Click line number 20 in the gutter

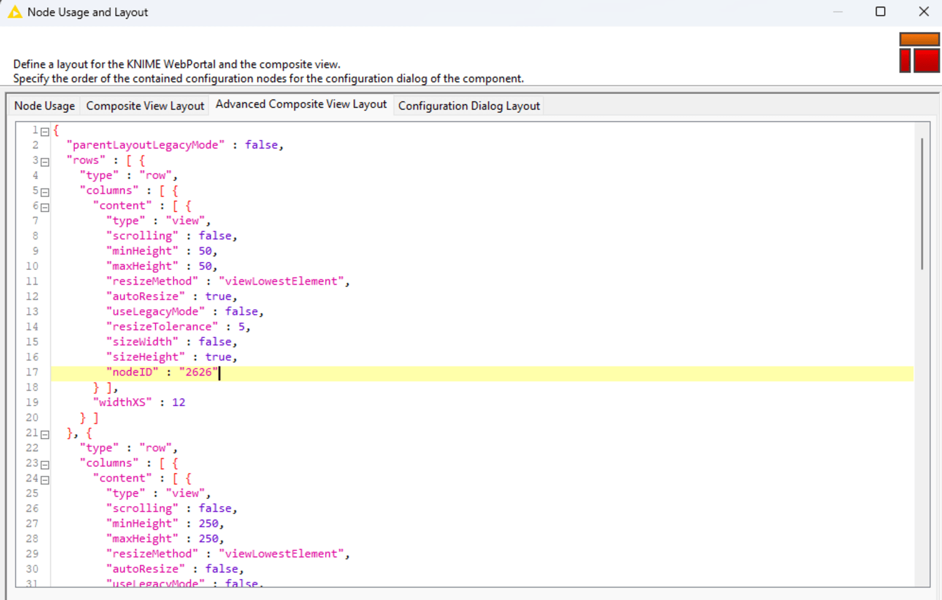click(x=32, y=418)
